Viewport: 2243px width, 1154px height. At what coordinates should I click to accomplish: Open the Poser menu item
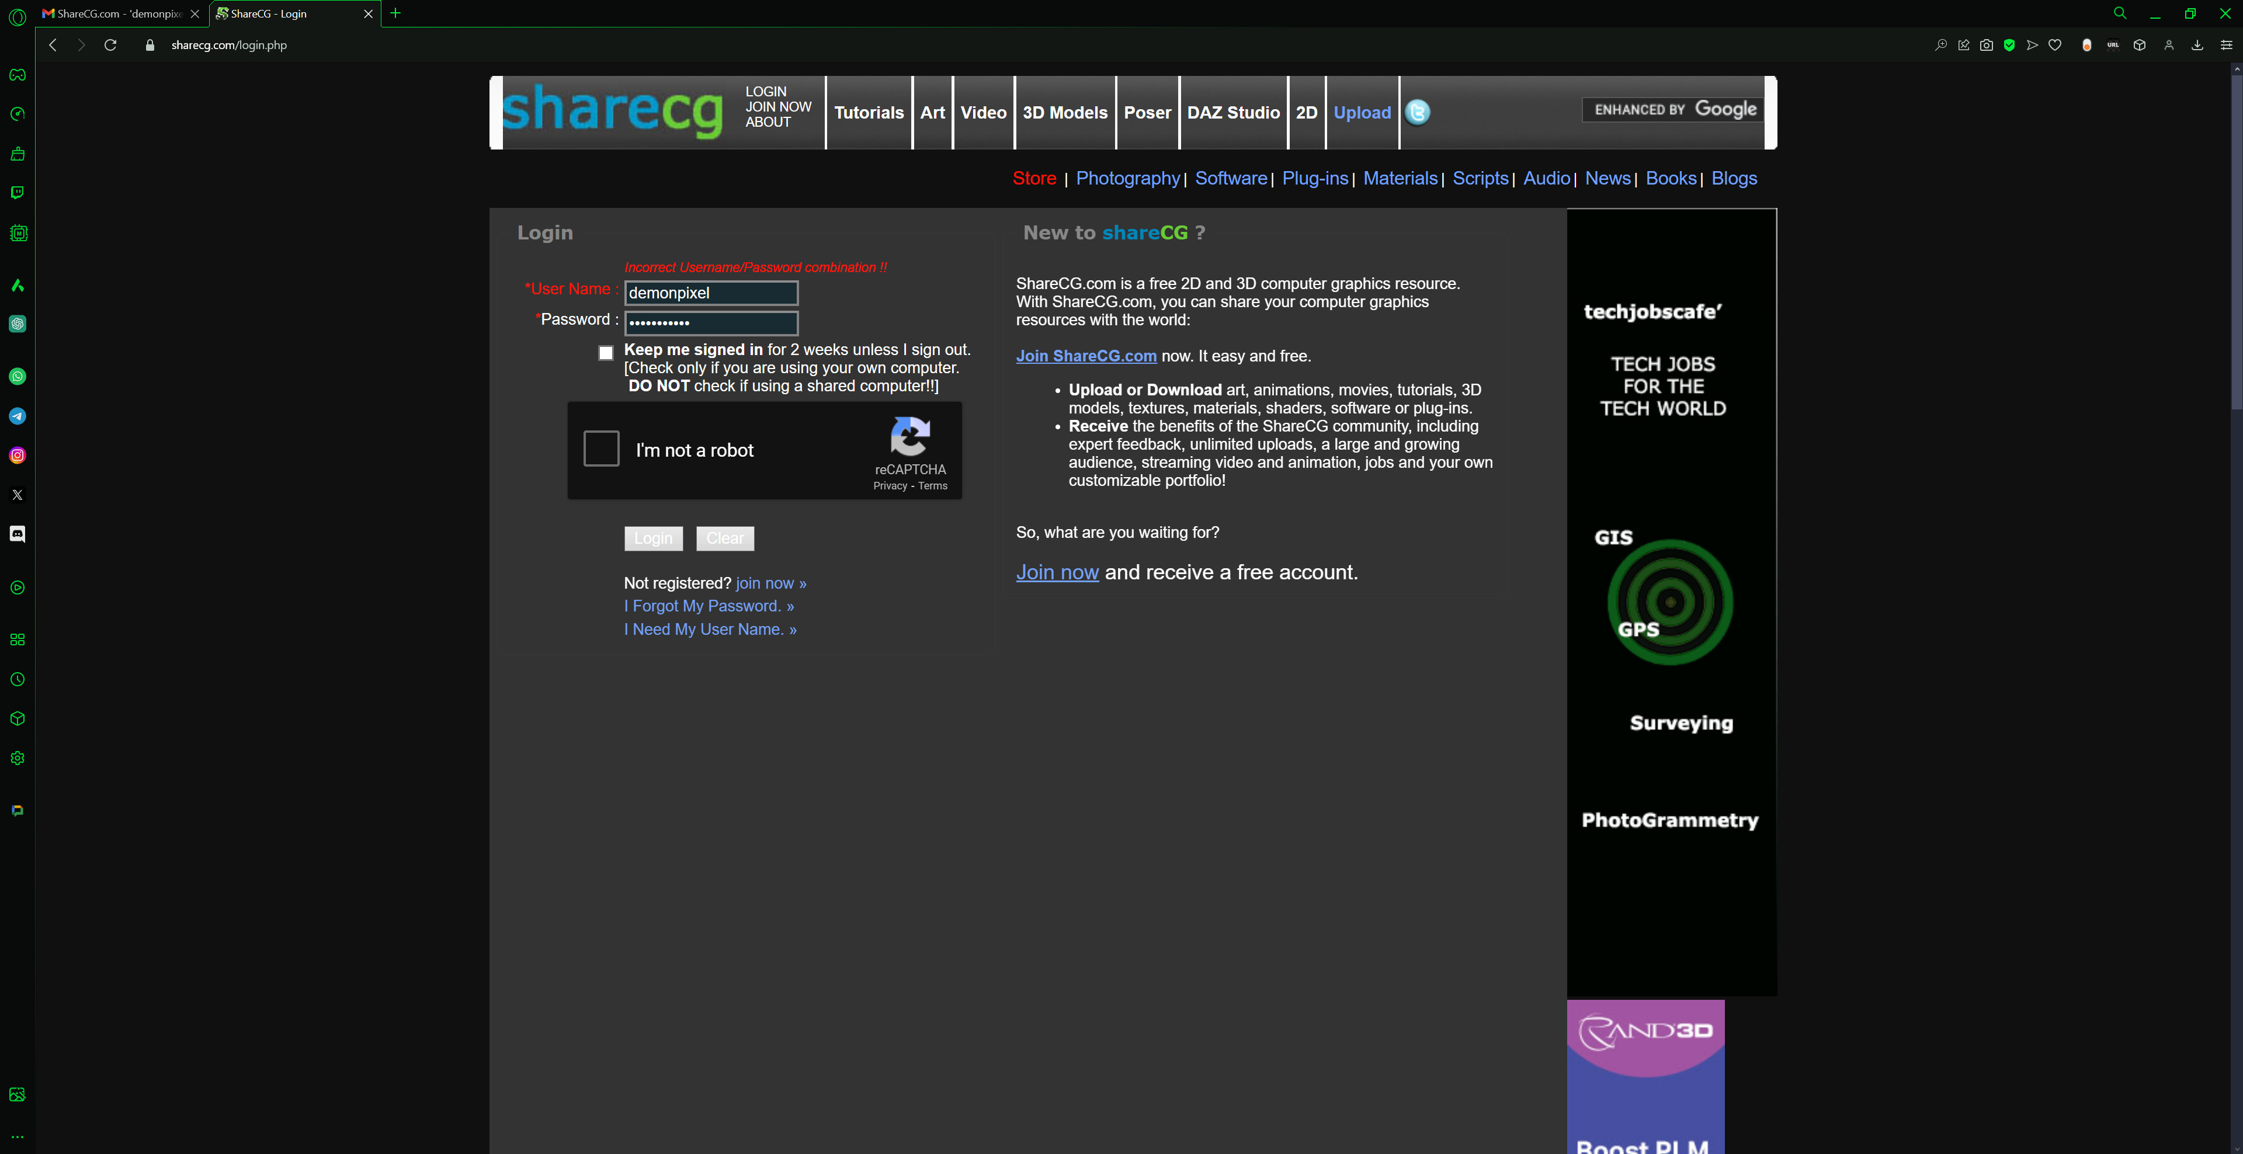(x=1147, y=112)
